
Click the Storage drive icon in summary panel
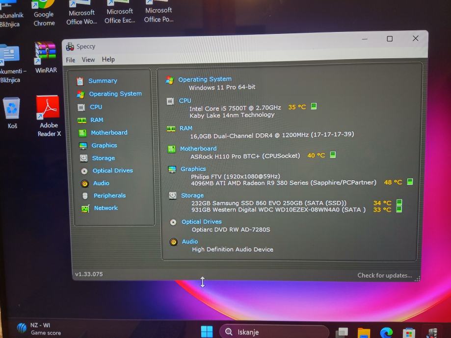pos(173,196)
